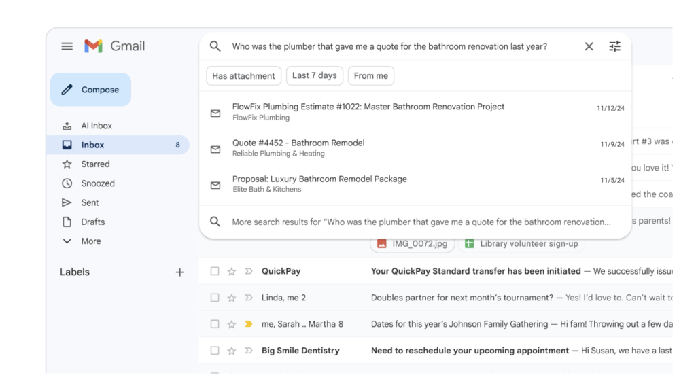Open the Sent folder
This screenshot has height=388, width=696.
tap(118, 202)
